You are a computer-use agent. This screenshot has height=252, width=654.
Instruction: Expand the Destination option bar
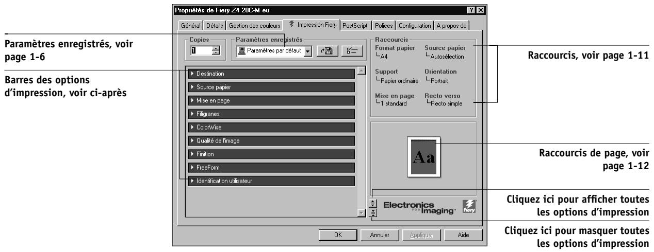click(x=271, y=74)
